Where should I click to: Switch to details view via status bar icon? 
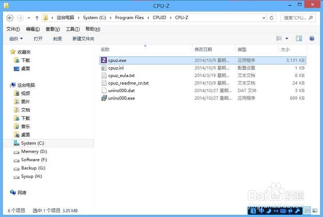click(x=307, y=211)
